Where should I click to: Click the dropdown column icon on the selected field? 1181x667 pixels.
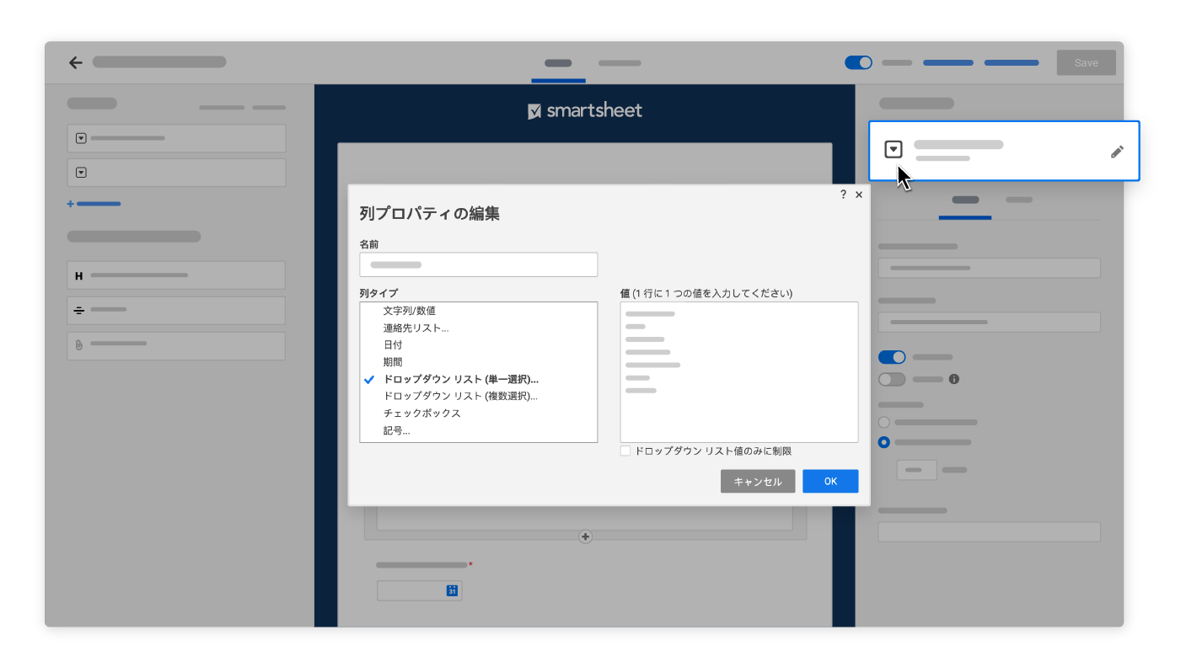894,150
